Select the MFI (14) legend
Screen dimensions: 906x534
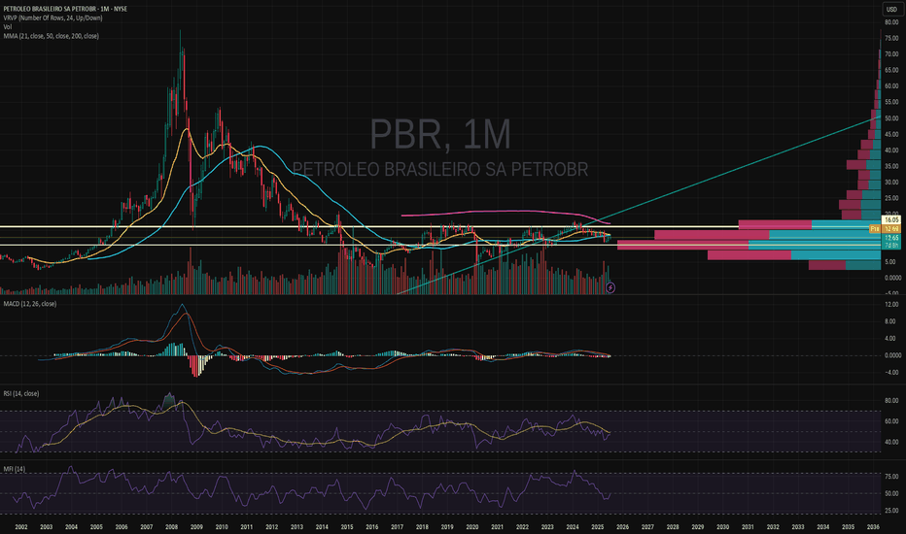click(x=14, y=469)
